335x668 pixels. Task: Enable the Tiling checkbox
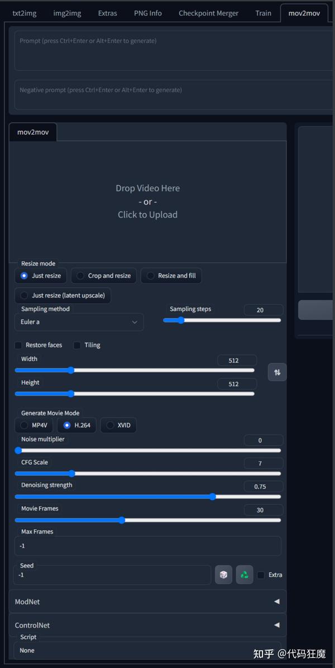point(77,345)
